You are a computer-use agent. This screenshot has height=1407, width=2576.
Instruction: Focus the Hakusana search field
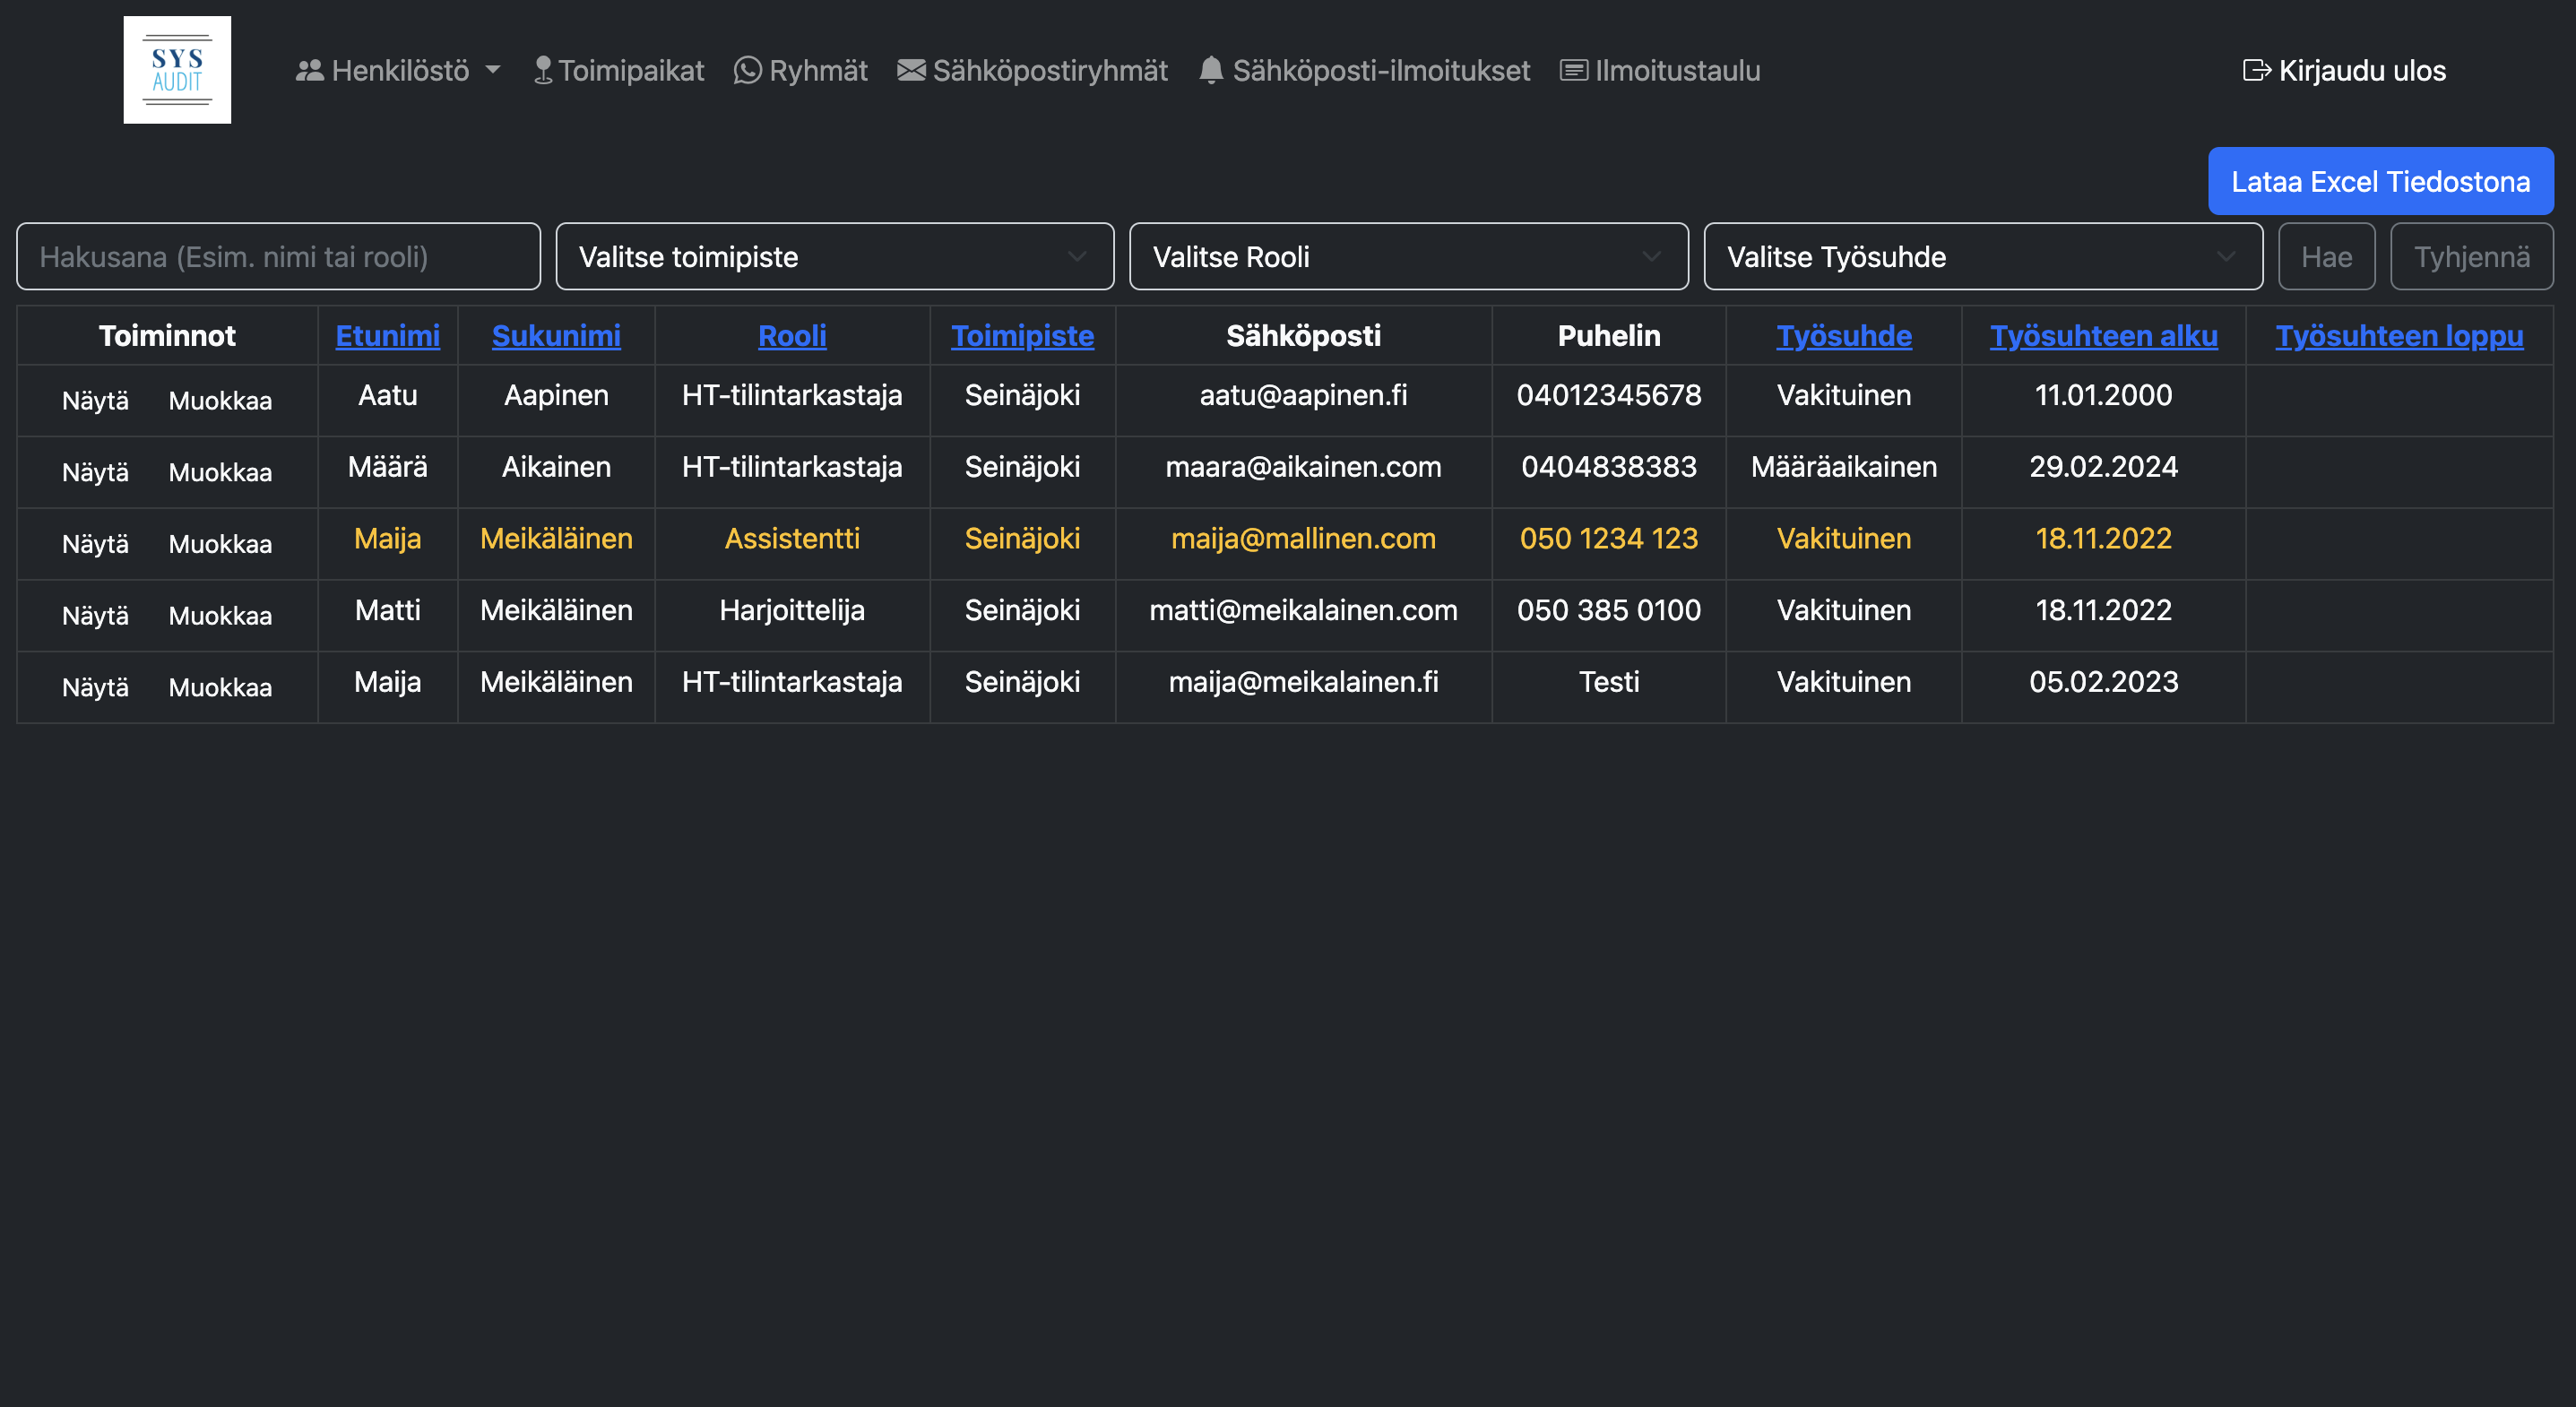tap(278, 257)
